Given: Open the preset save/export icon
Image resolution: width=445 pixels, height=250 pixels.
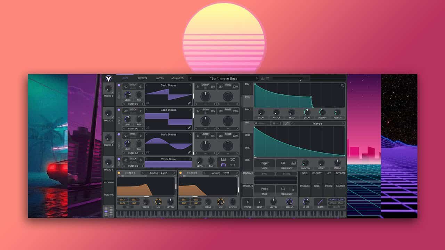Looking at the screenshot, I should coord(263,78).
